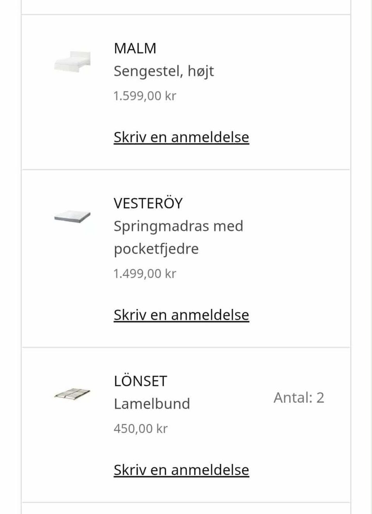Click the 1.499,00 kr price
Viewport: 372px width, 514px height.
[145, 274]
